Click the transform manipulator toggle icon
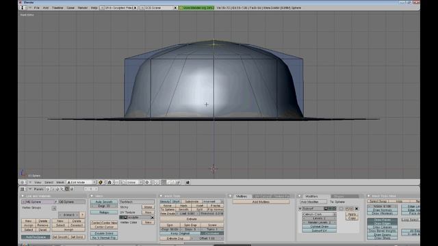The image size is (438, 246). [123, 182]
